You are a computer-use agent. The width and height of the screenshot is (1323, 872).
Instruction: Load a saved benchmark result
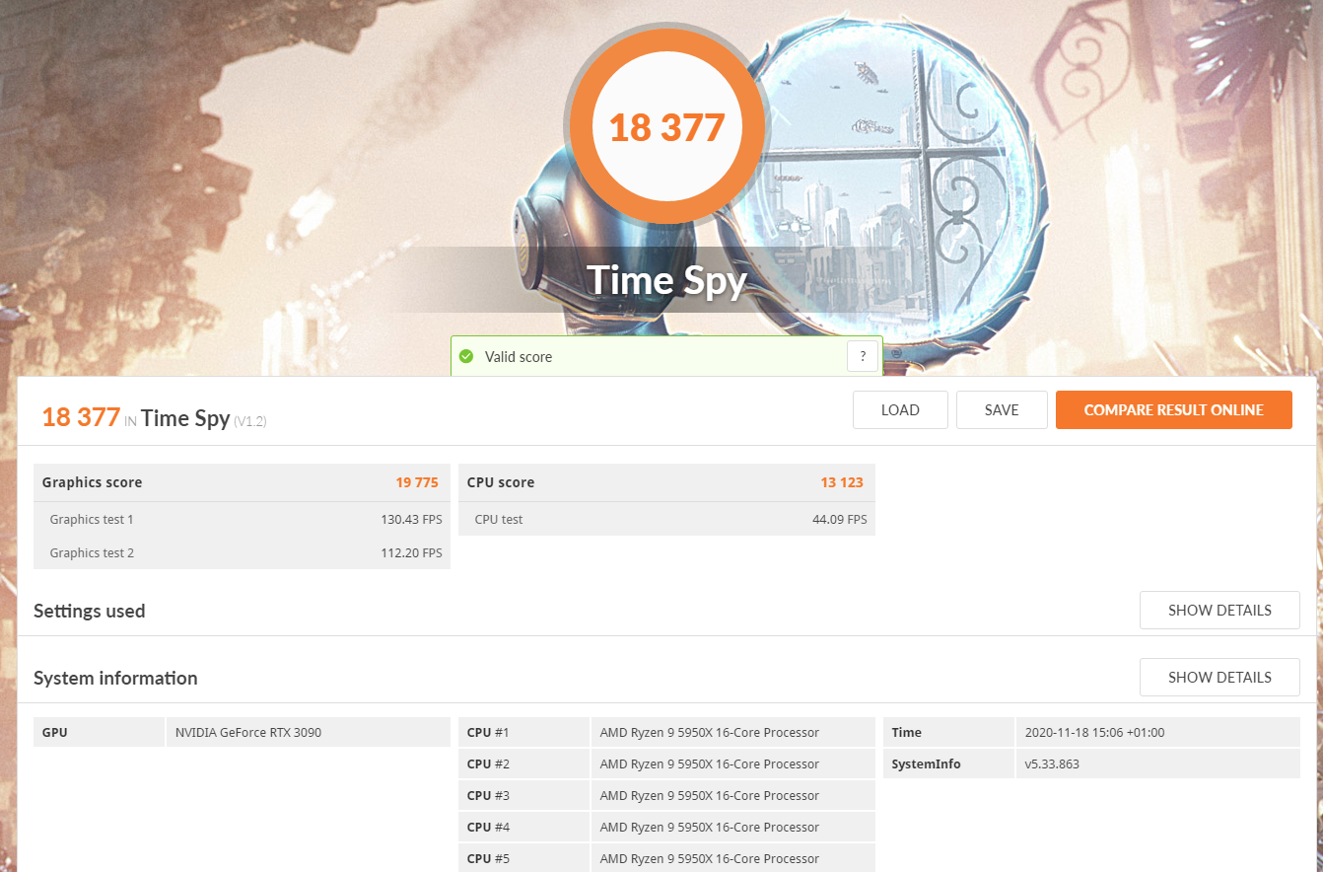900,410
